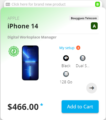The height and width of the screenshot is (120, 106).
Task: Open the My setup link
Action: click(x=67, y=48)
